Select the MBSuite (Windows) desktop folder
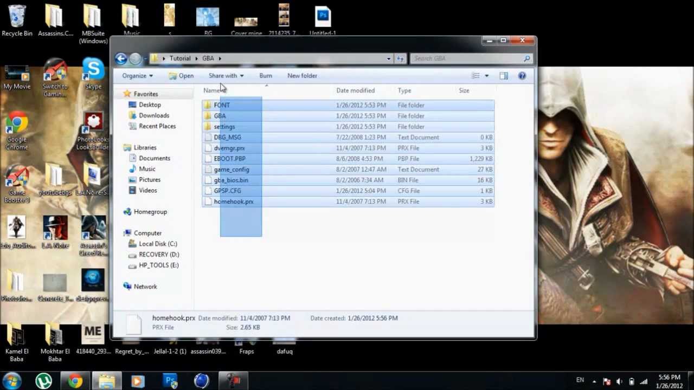Viewport: 694px width, 390px height. [93, 24]
